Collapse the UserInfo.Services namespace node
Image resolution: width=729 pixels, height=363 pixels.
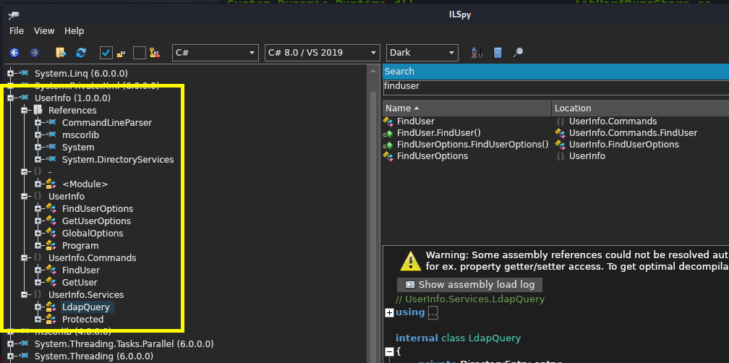[25, 295]
